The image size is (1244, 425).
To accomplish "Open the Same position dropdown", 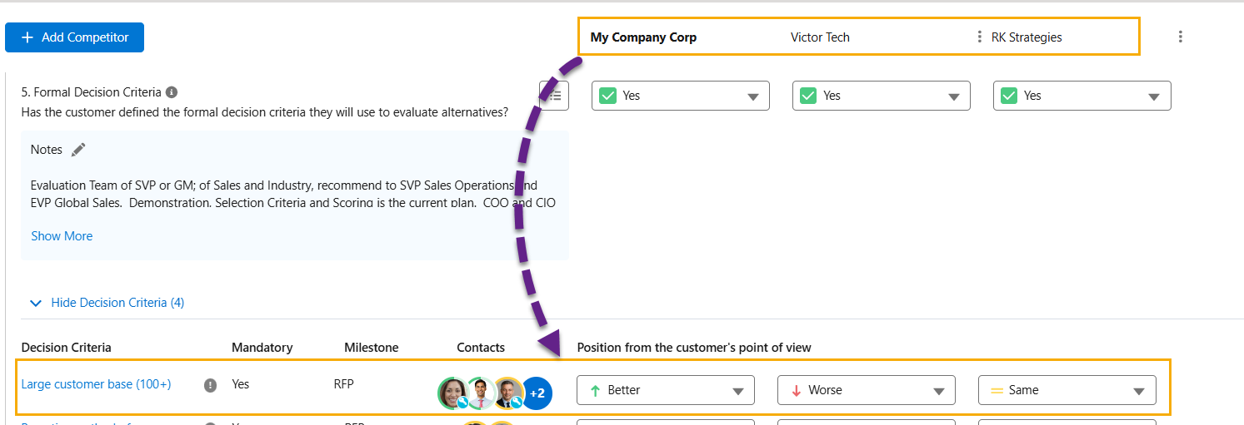I will pos(1067,390).
